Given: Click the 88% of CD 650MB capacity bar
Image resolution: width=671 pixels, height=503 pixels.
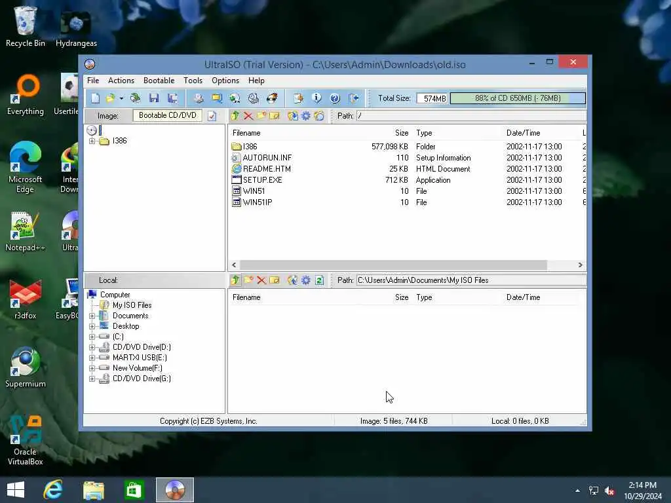Looking at the screenshot, I should tap(518, 98).
